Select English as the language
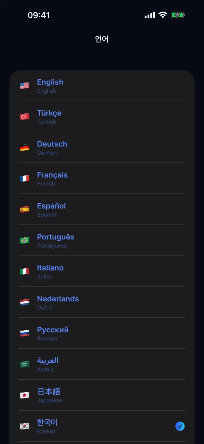204x444 pixels. (x=102, y=85)
